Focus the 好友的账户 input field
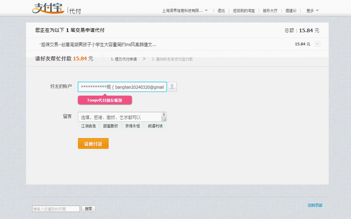351x219 pixels. [x=122, y=87]
